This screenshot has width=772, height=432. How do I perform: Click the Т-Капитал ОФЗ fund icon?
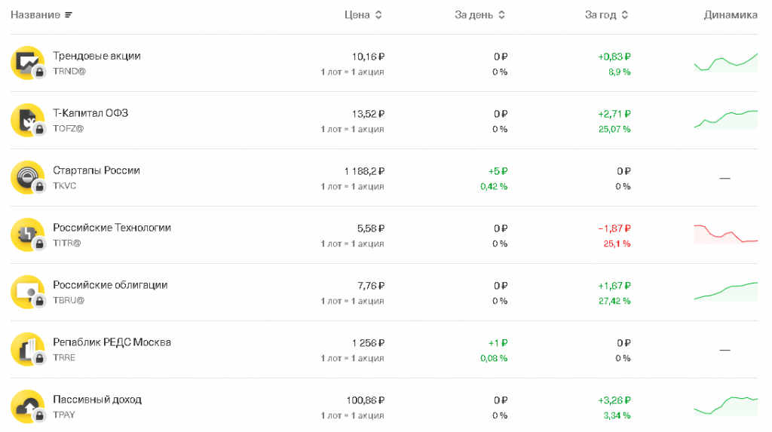(28, 120)
